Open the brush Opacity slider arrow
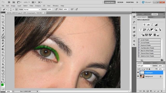Image resolution: width=166 pixels, height=93 pixels. (53, 9)
